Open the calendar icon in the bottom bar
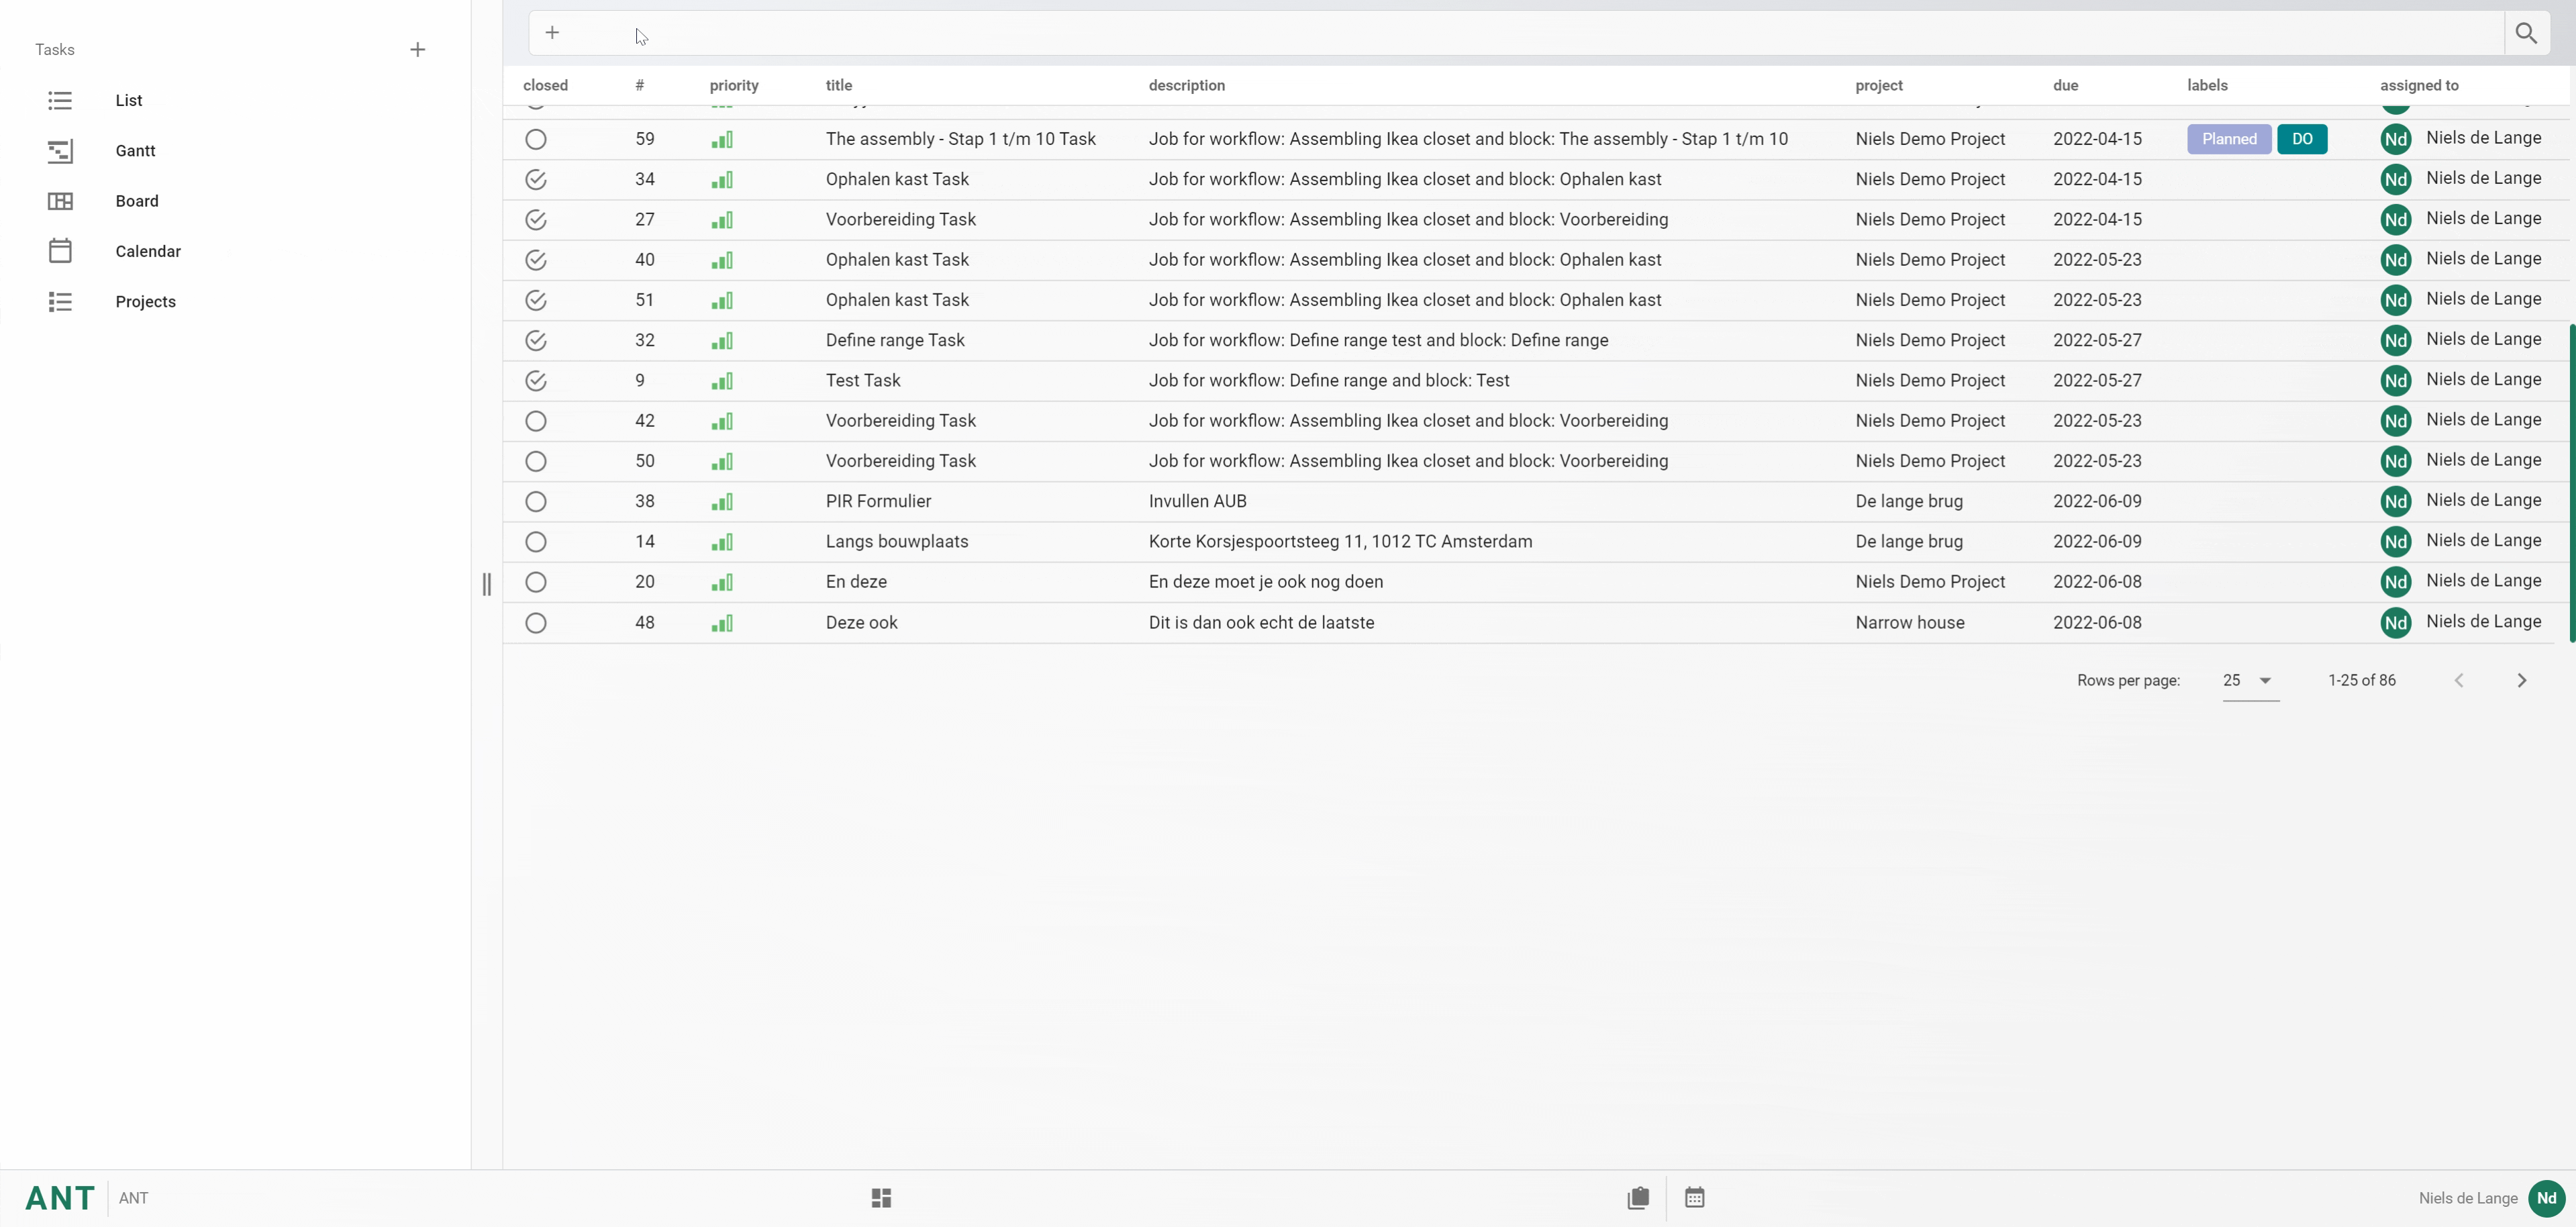 (1694, 1198)
